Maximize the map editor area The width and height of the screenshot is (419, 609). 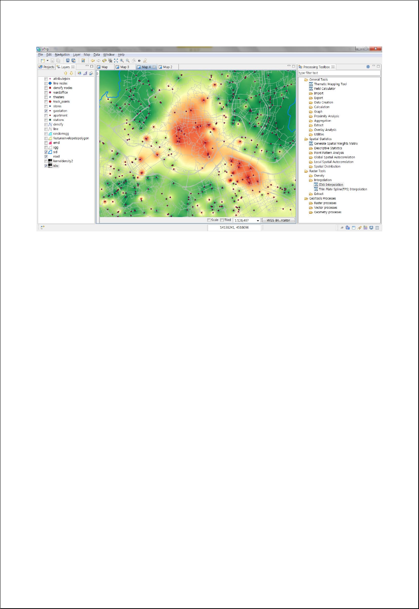pos(293,66)
